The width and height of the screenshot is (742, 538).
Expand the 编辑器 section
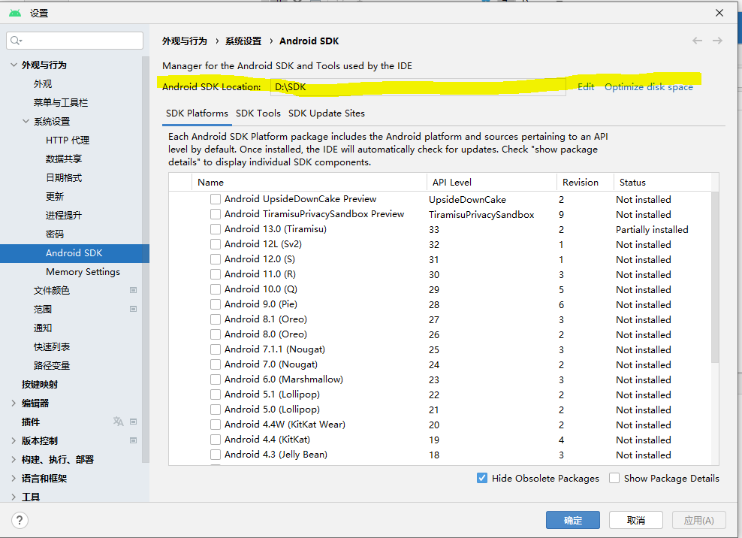[14, 402]
